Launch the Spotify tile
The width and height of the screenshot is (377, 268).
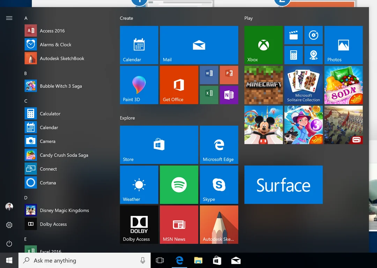[x=179, y=185]
